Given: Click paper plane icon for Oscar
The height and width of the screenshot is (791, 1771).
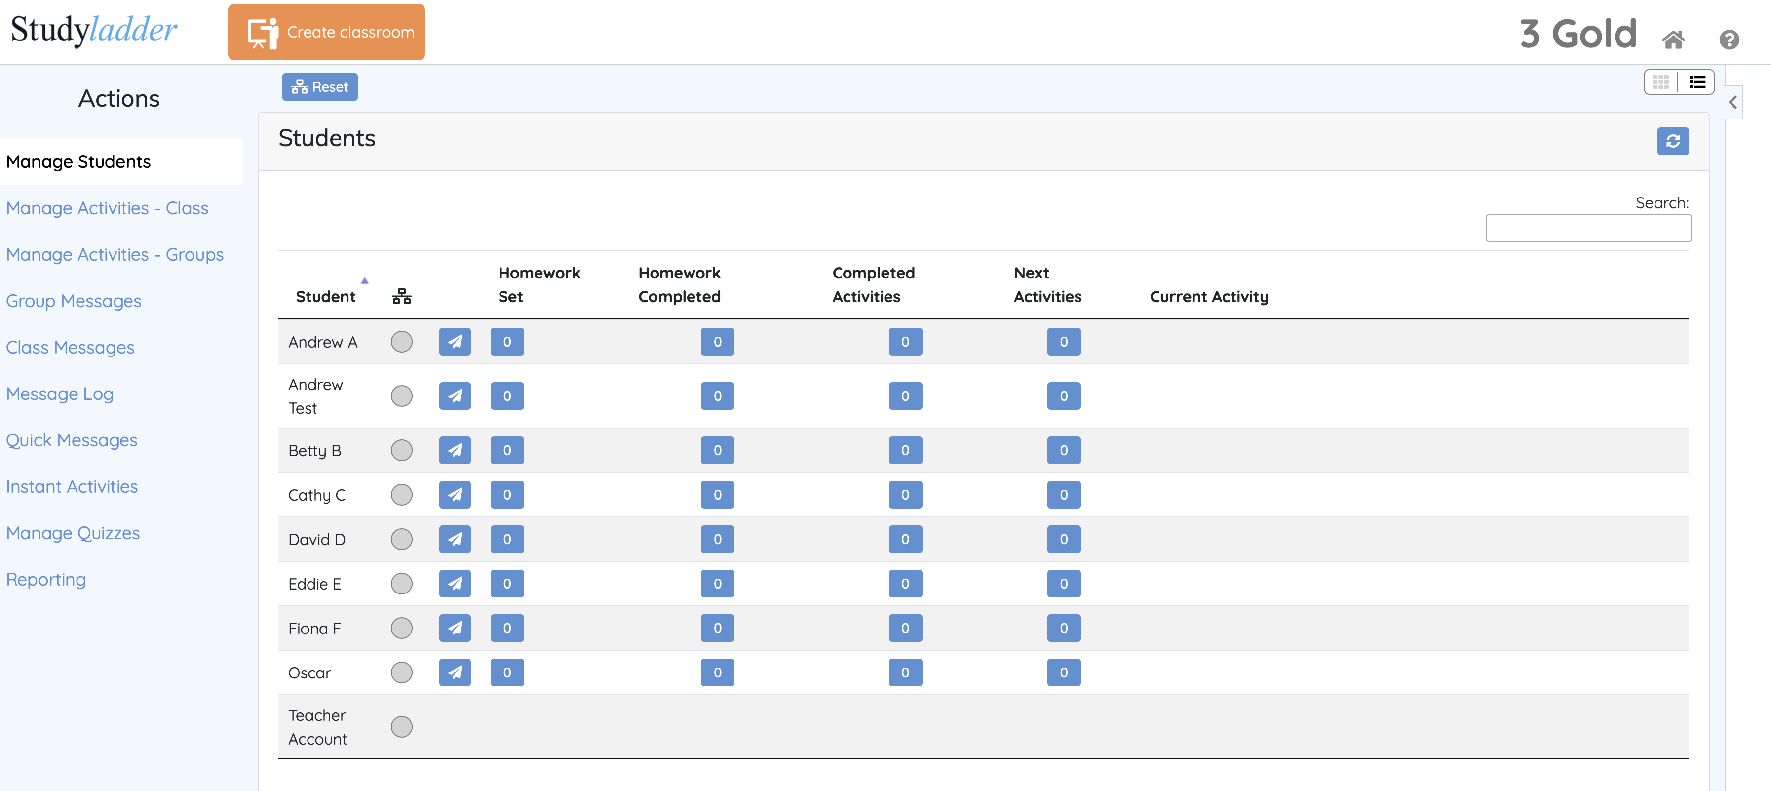Looking at the screenshot, I should point(455,672).
